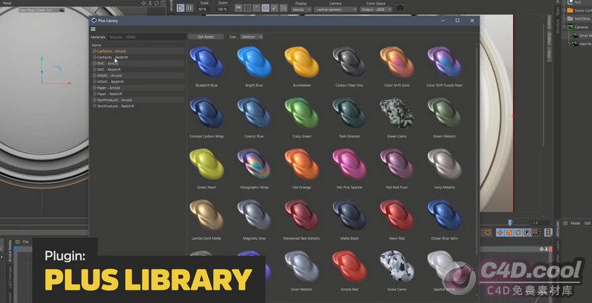Expand the Paper - Arnold tree node
Viewport: 592px width, 303px height.
pyautogui.click(x=95, y=88)
